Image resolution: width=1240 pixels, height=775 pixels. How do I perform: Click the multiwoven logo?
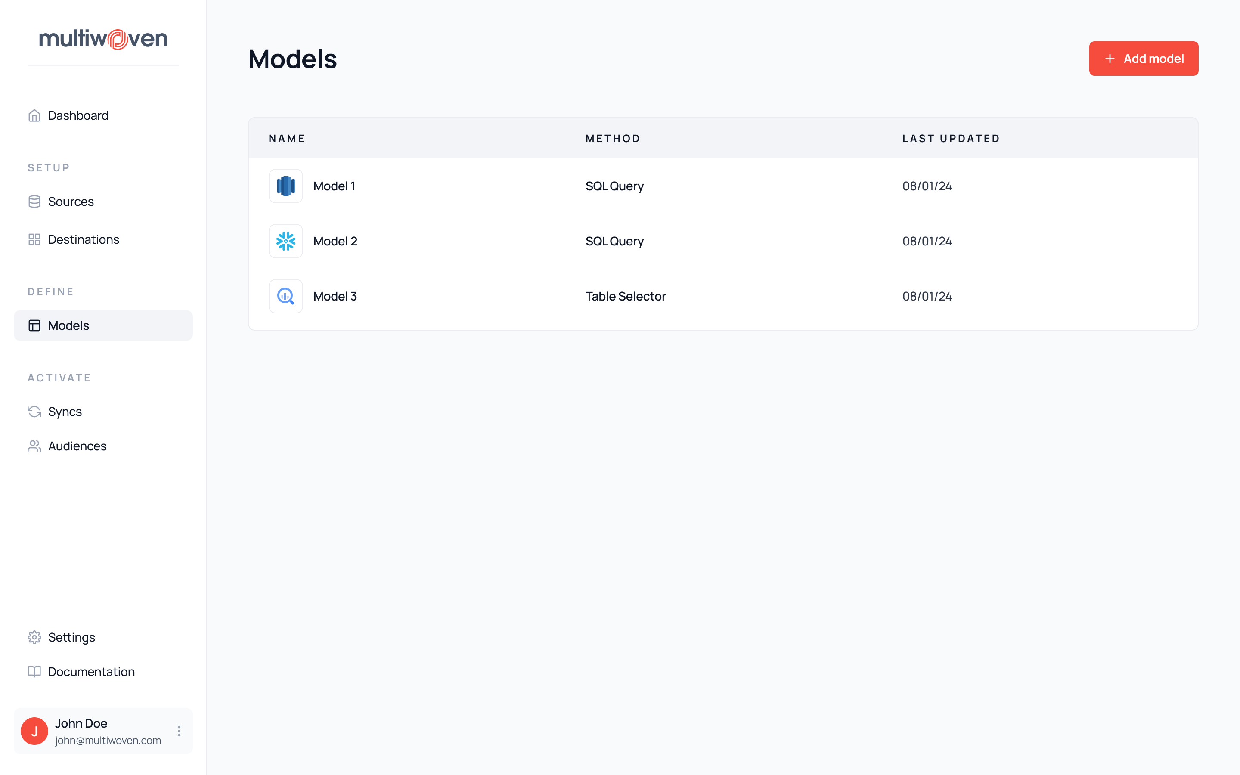click(x=103, y=39)
